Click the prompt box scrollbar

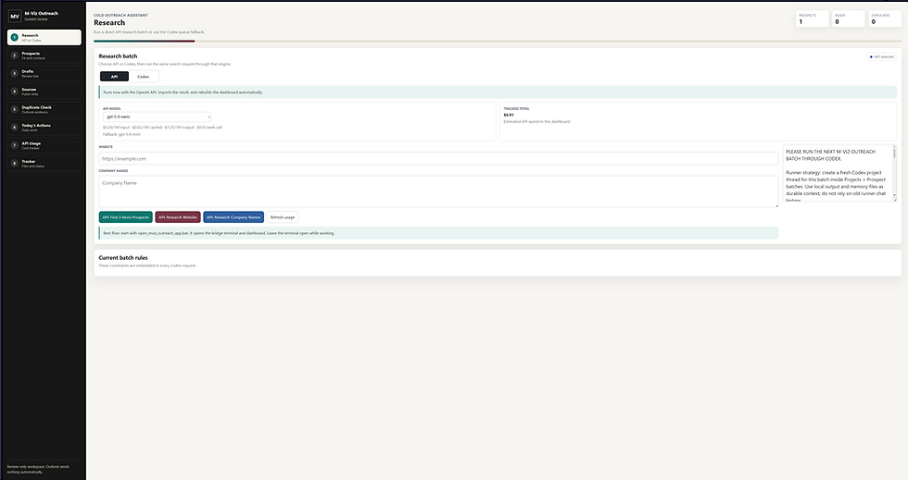895,173
